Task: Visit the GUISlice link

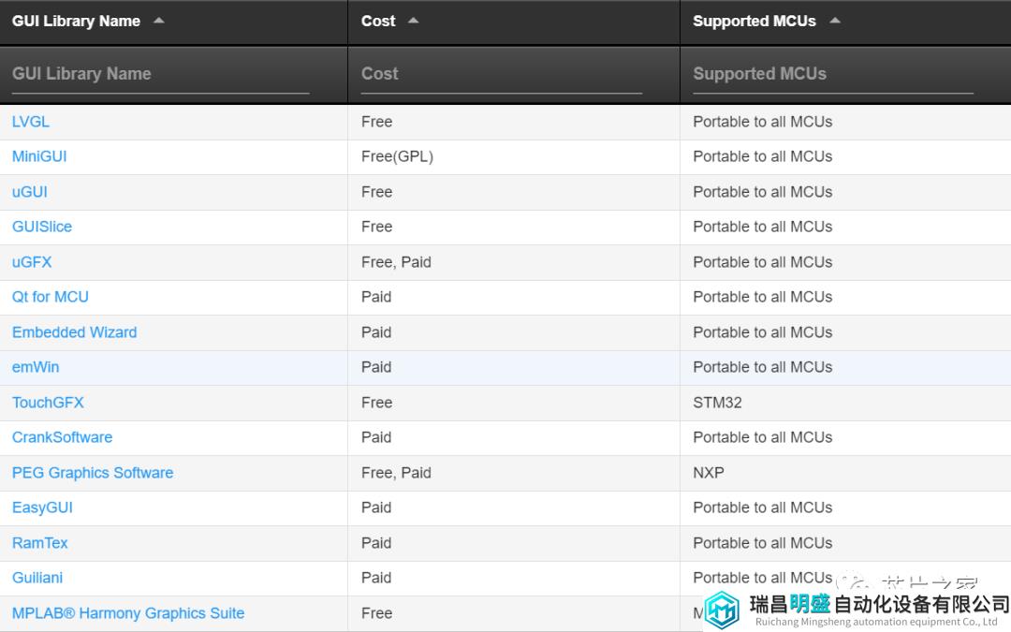Action: tap(42, 227)
